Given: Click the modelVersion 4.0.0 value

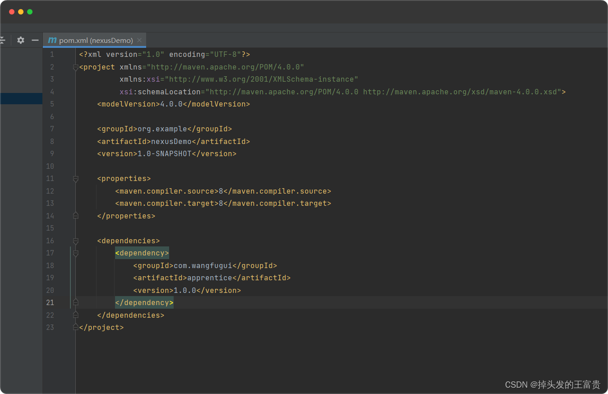Looking at the screenshot, I should click(x=171, y=104).
